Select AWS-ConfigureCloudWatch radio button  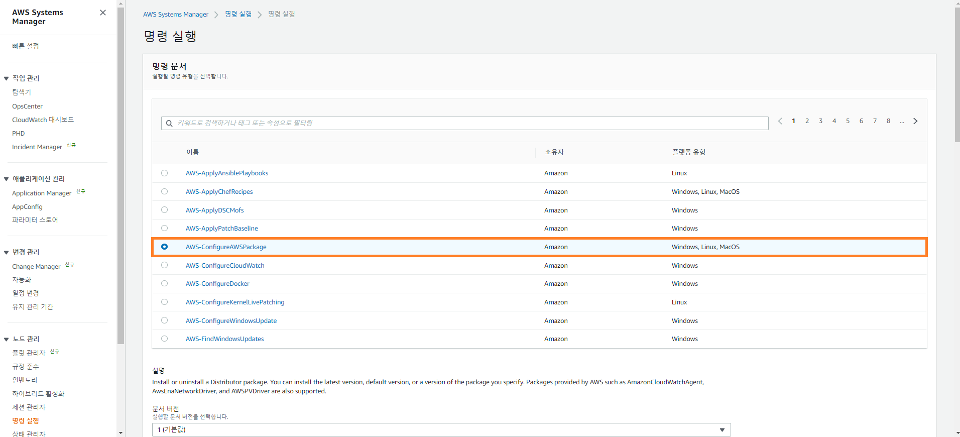(x=164, y=265)
